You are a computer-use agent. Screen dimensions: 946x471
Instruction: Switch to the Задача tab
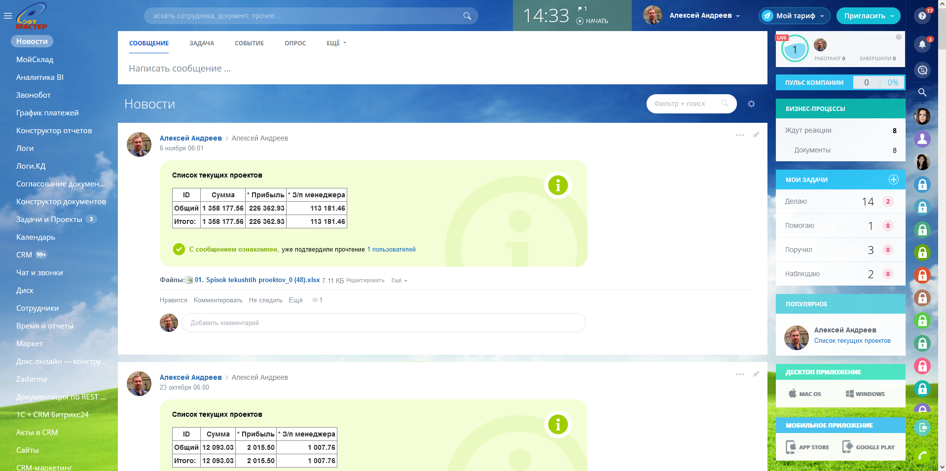[x=201, y=43]
